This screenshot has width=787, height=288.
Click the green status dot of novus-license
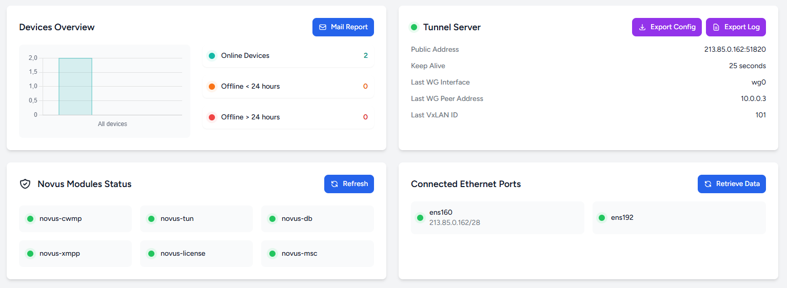pos(151,254)
